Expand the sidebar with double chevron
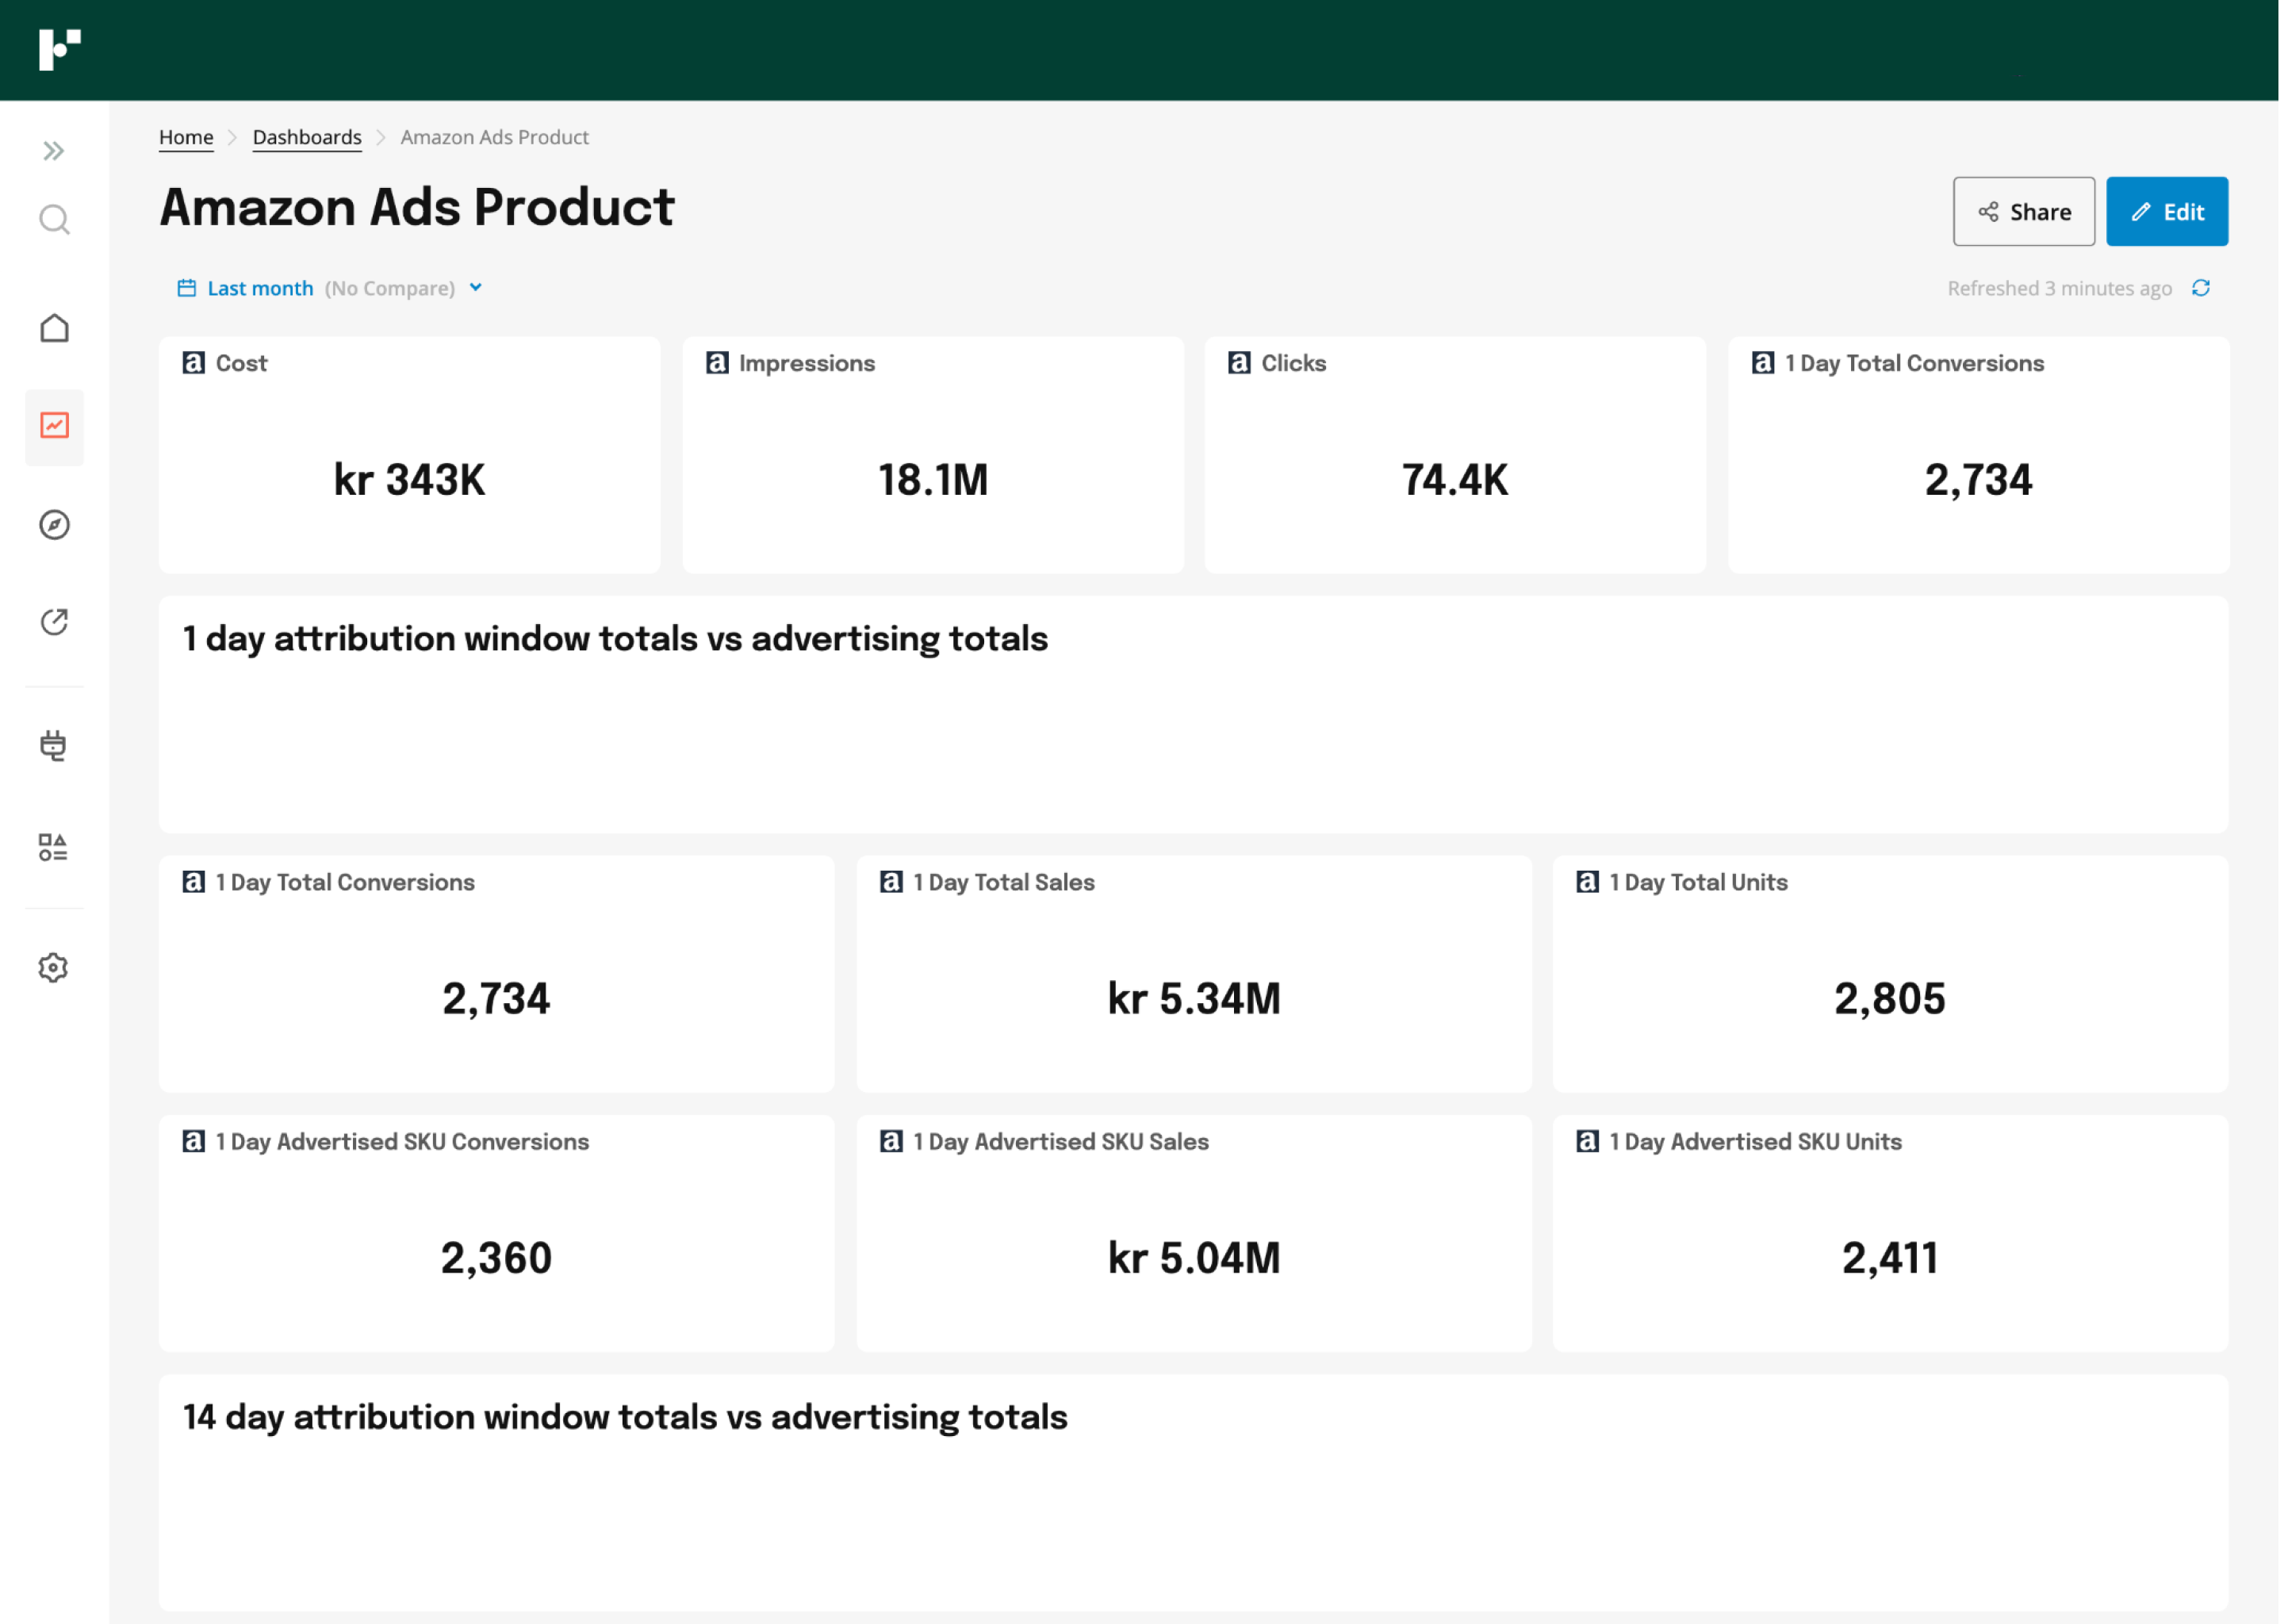This screenshot has width=2284, height=1624. tap(54, 151)
